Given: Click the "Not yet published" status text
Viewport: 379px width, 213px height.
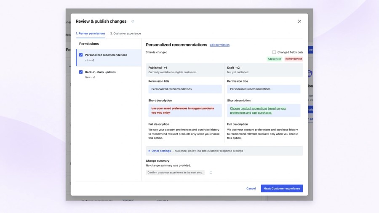Looking at the screenshot, I should (x=238, y=72).
